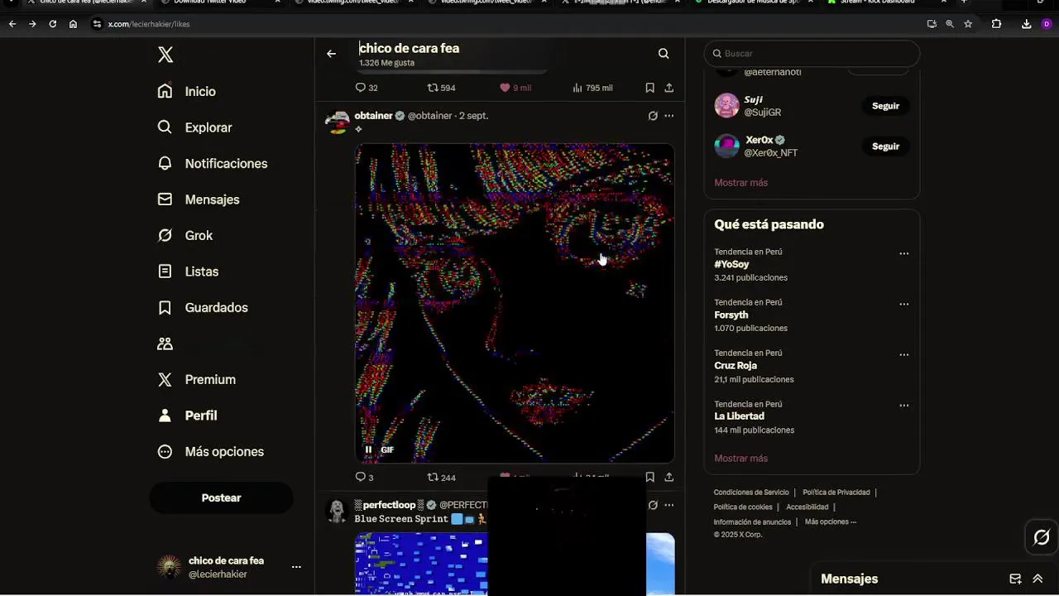The image size is (1059, 596).
Task: Compose new message in Mensajes drawer
Action: click(1015, 579)
